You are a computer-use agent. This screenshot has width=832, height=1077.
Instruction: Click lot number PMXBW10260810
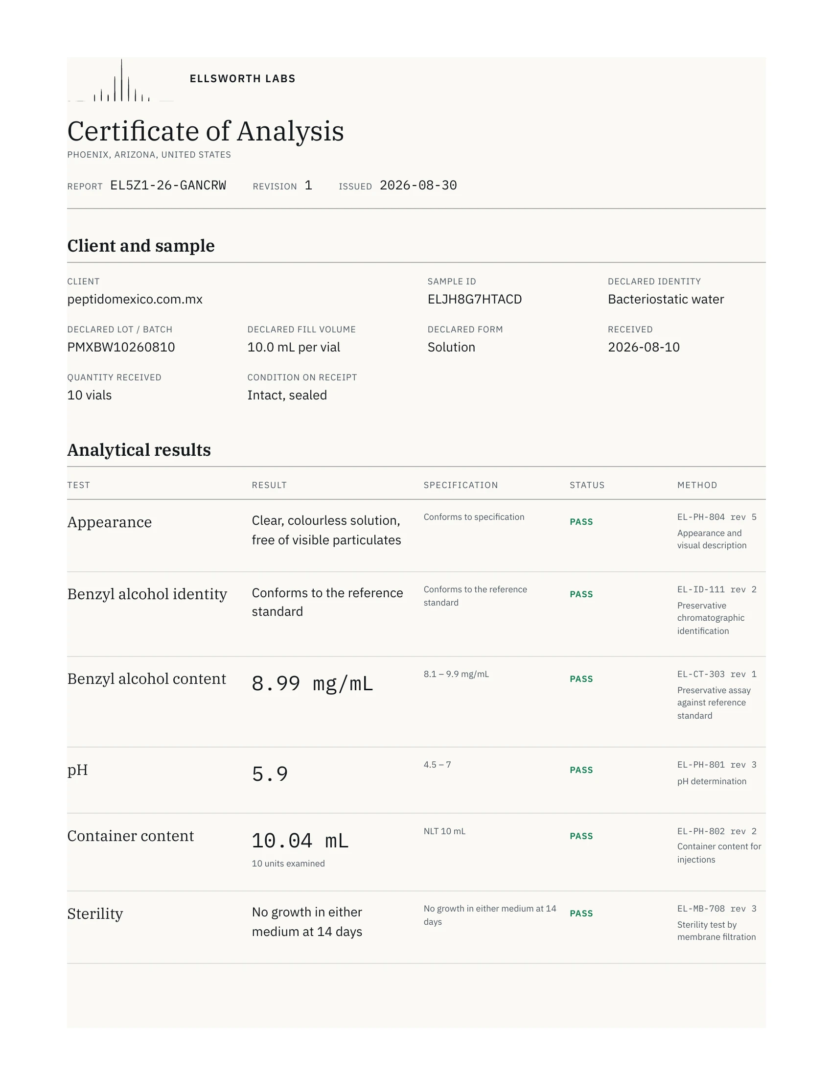click(x=121, y=347)
